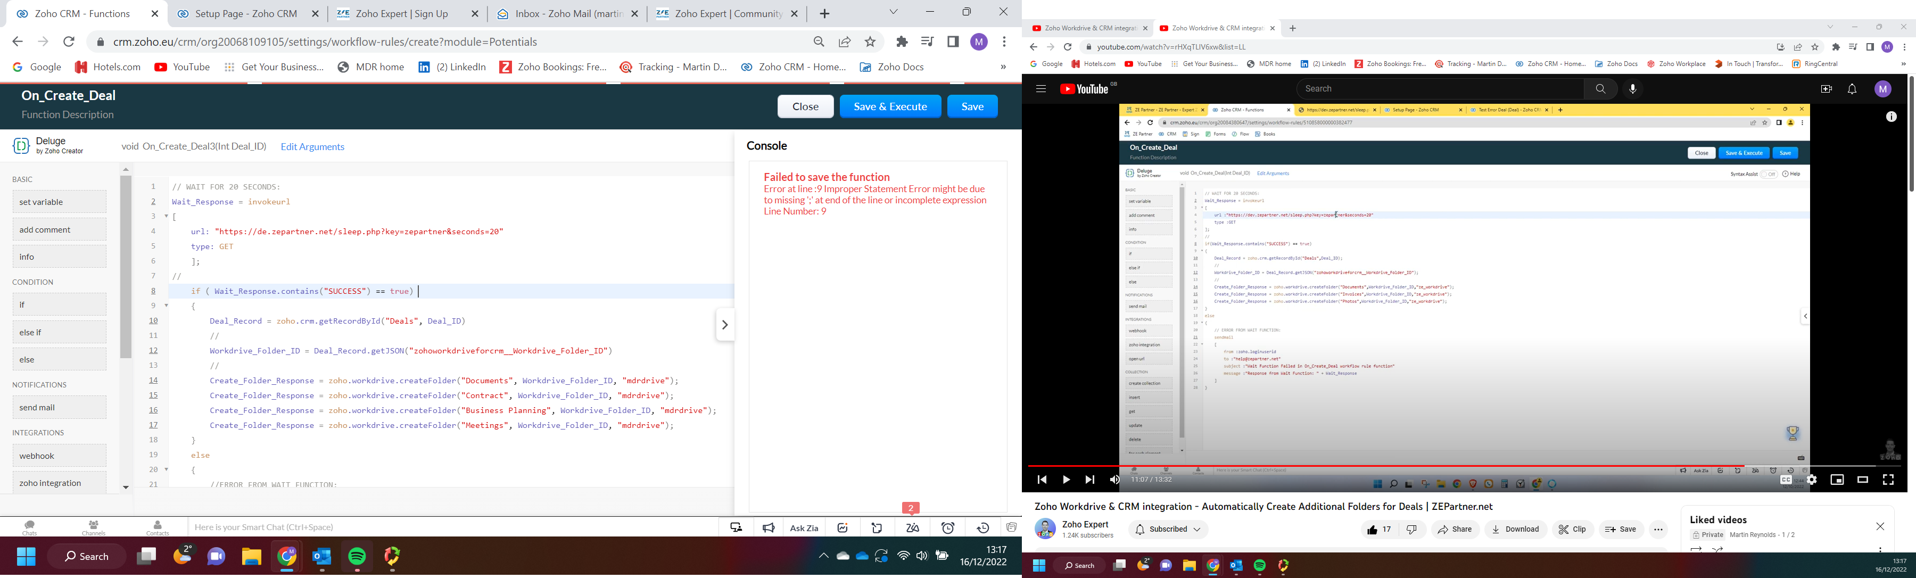Open the Chats icon in Zoho bottom bar
Viewport: 1916px width, 578px height.
coord(30,527)
